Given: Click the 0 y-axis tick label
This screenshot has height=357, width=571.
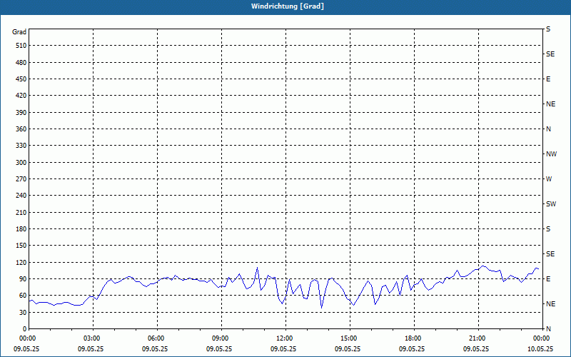Looking at the screenshot, I should (x=25, y=329).
